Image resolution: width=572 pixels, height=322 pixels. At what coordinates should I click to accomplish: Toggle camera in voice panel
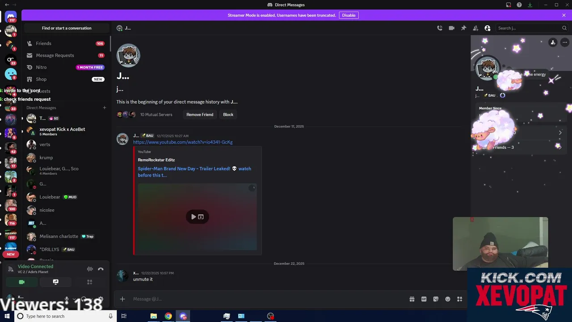pos(21,282)
